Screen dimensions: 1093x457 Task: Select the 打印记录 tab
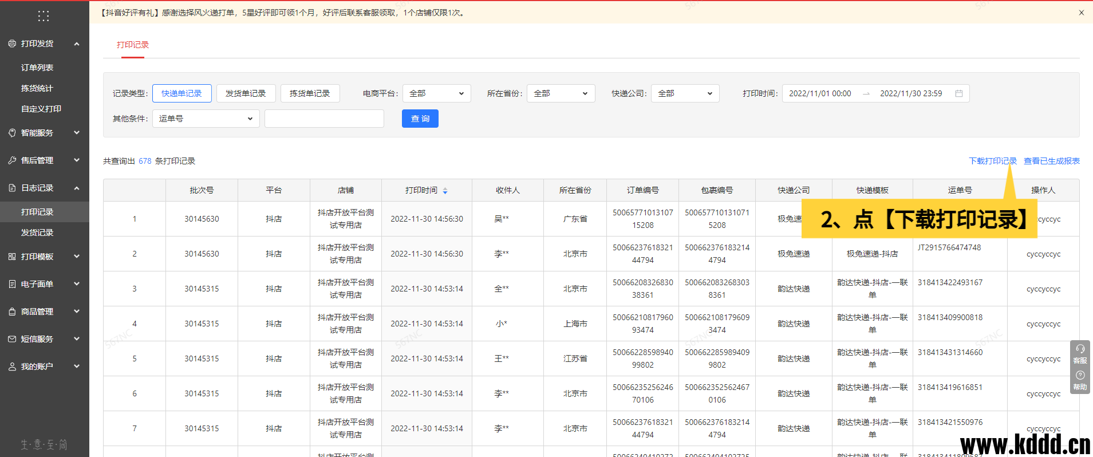tap(133, 45)
